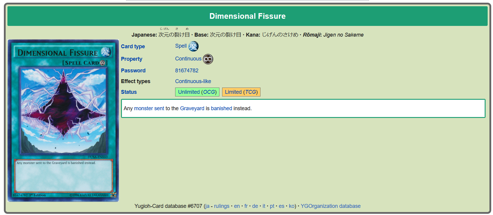
Task: Open the Spell card type value link
Action: coord(181,46)
